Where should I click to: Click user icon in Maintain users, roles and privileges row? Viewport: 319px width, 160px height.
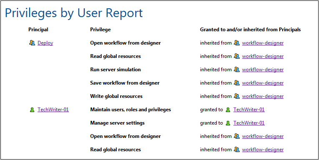228,110
